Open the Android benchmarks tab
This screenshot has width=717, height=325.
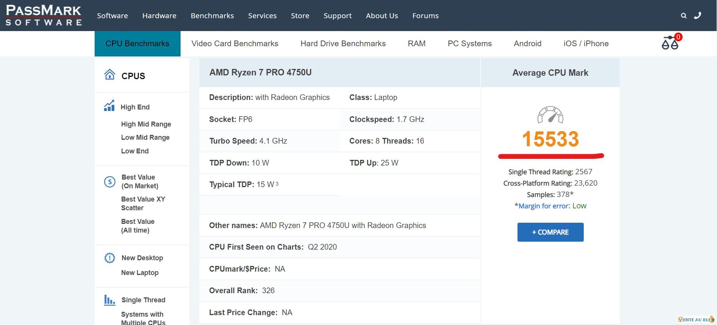tap(527, 44)
